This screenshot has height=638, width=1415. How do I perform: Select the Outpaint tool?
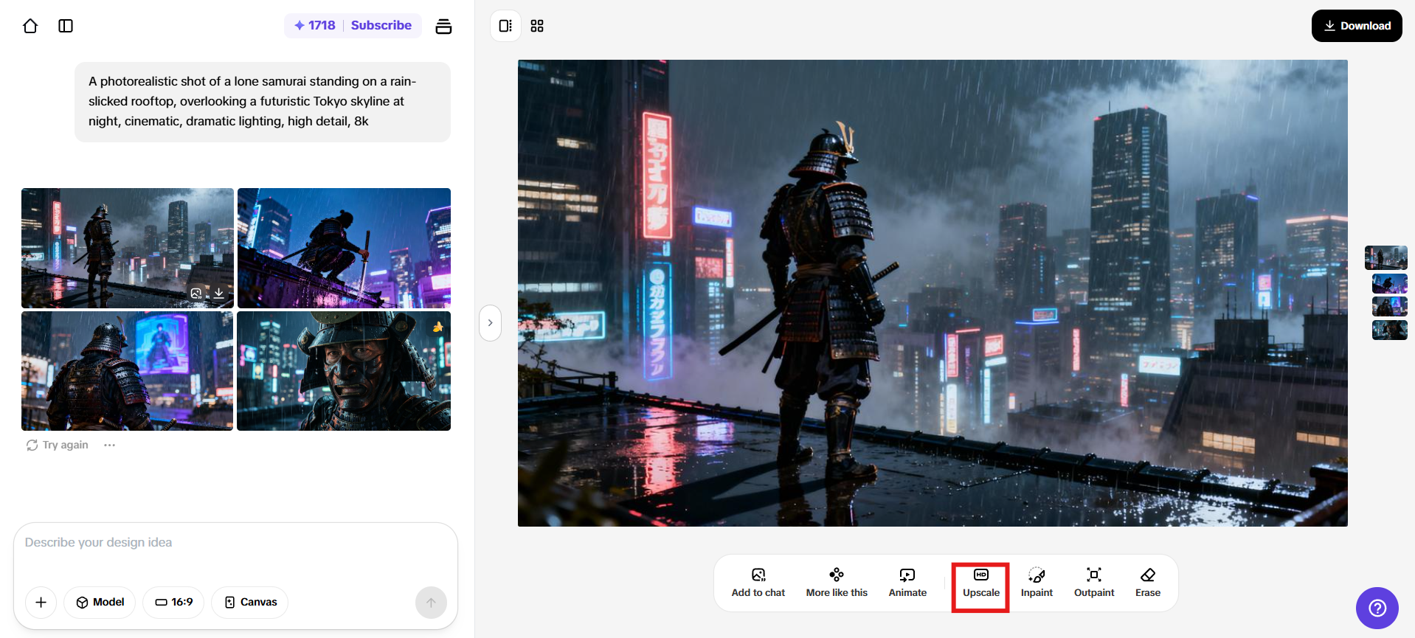pos(1094,583)
